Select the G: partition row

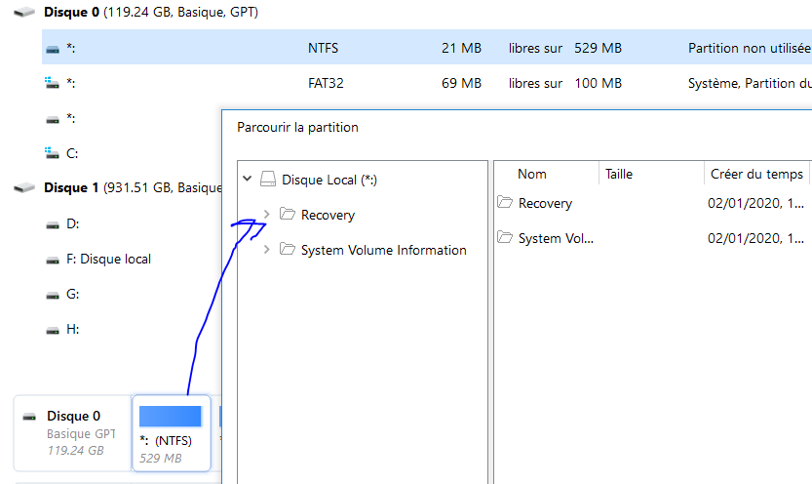click(73, 295)
